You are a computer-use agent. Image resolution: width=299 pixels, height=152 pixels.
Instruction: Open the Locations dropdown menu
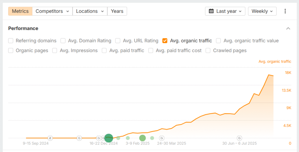click(x=90, y=11)
